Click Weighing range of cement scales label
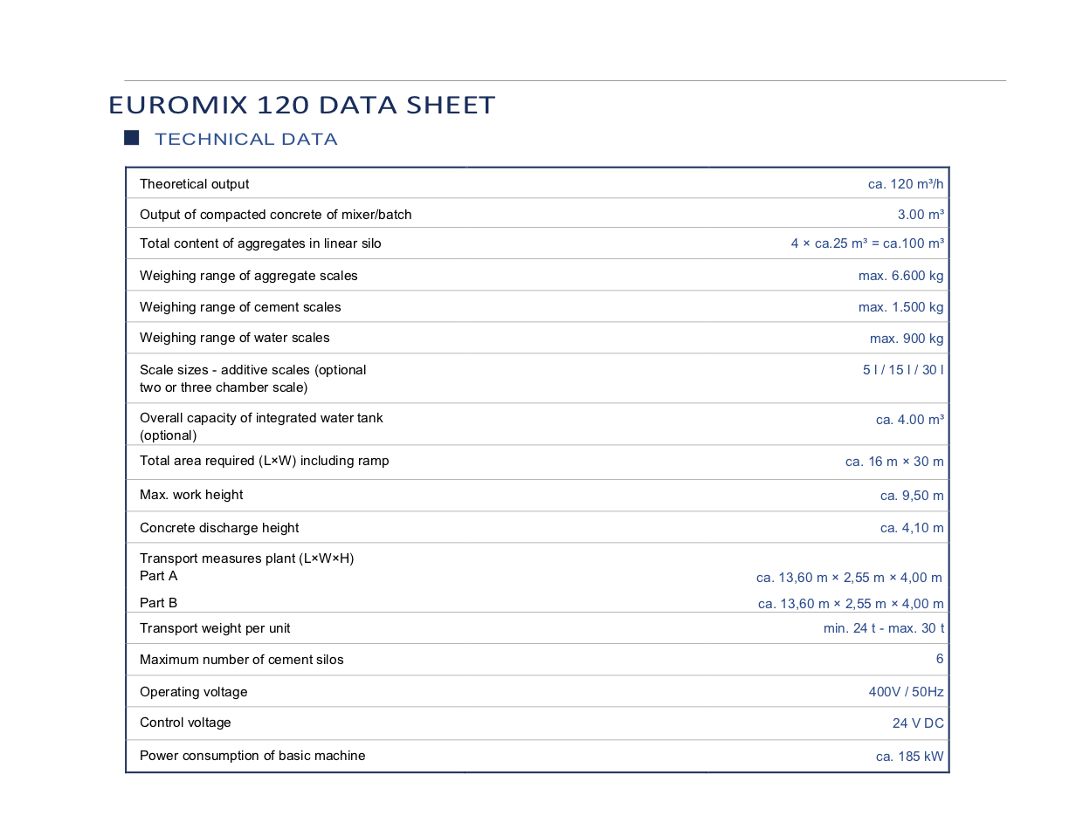The image size is (1083, 829). (x=240, y=307)
